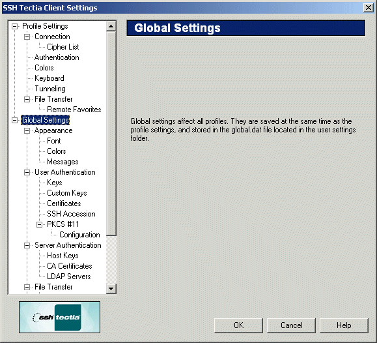Select User Authentication in the tree
This screenshot has height=343, width=377.
pos(65,172)
